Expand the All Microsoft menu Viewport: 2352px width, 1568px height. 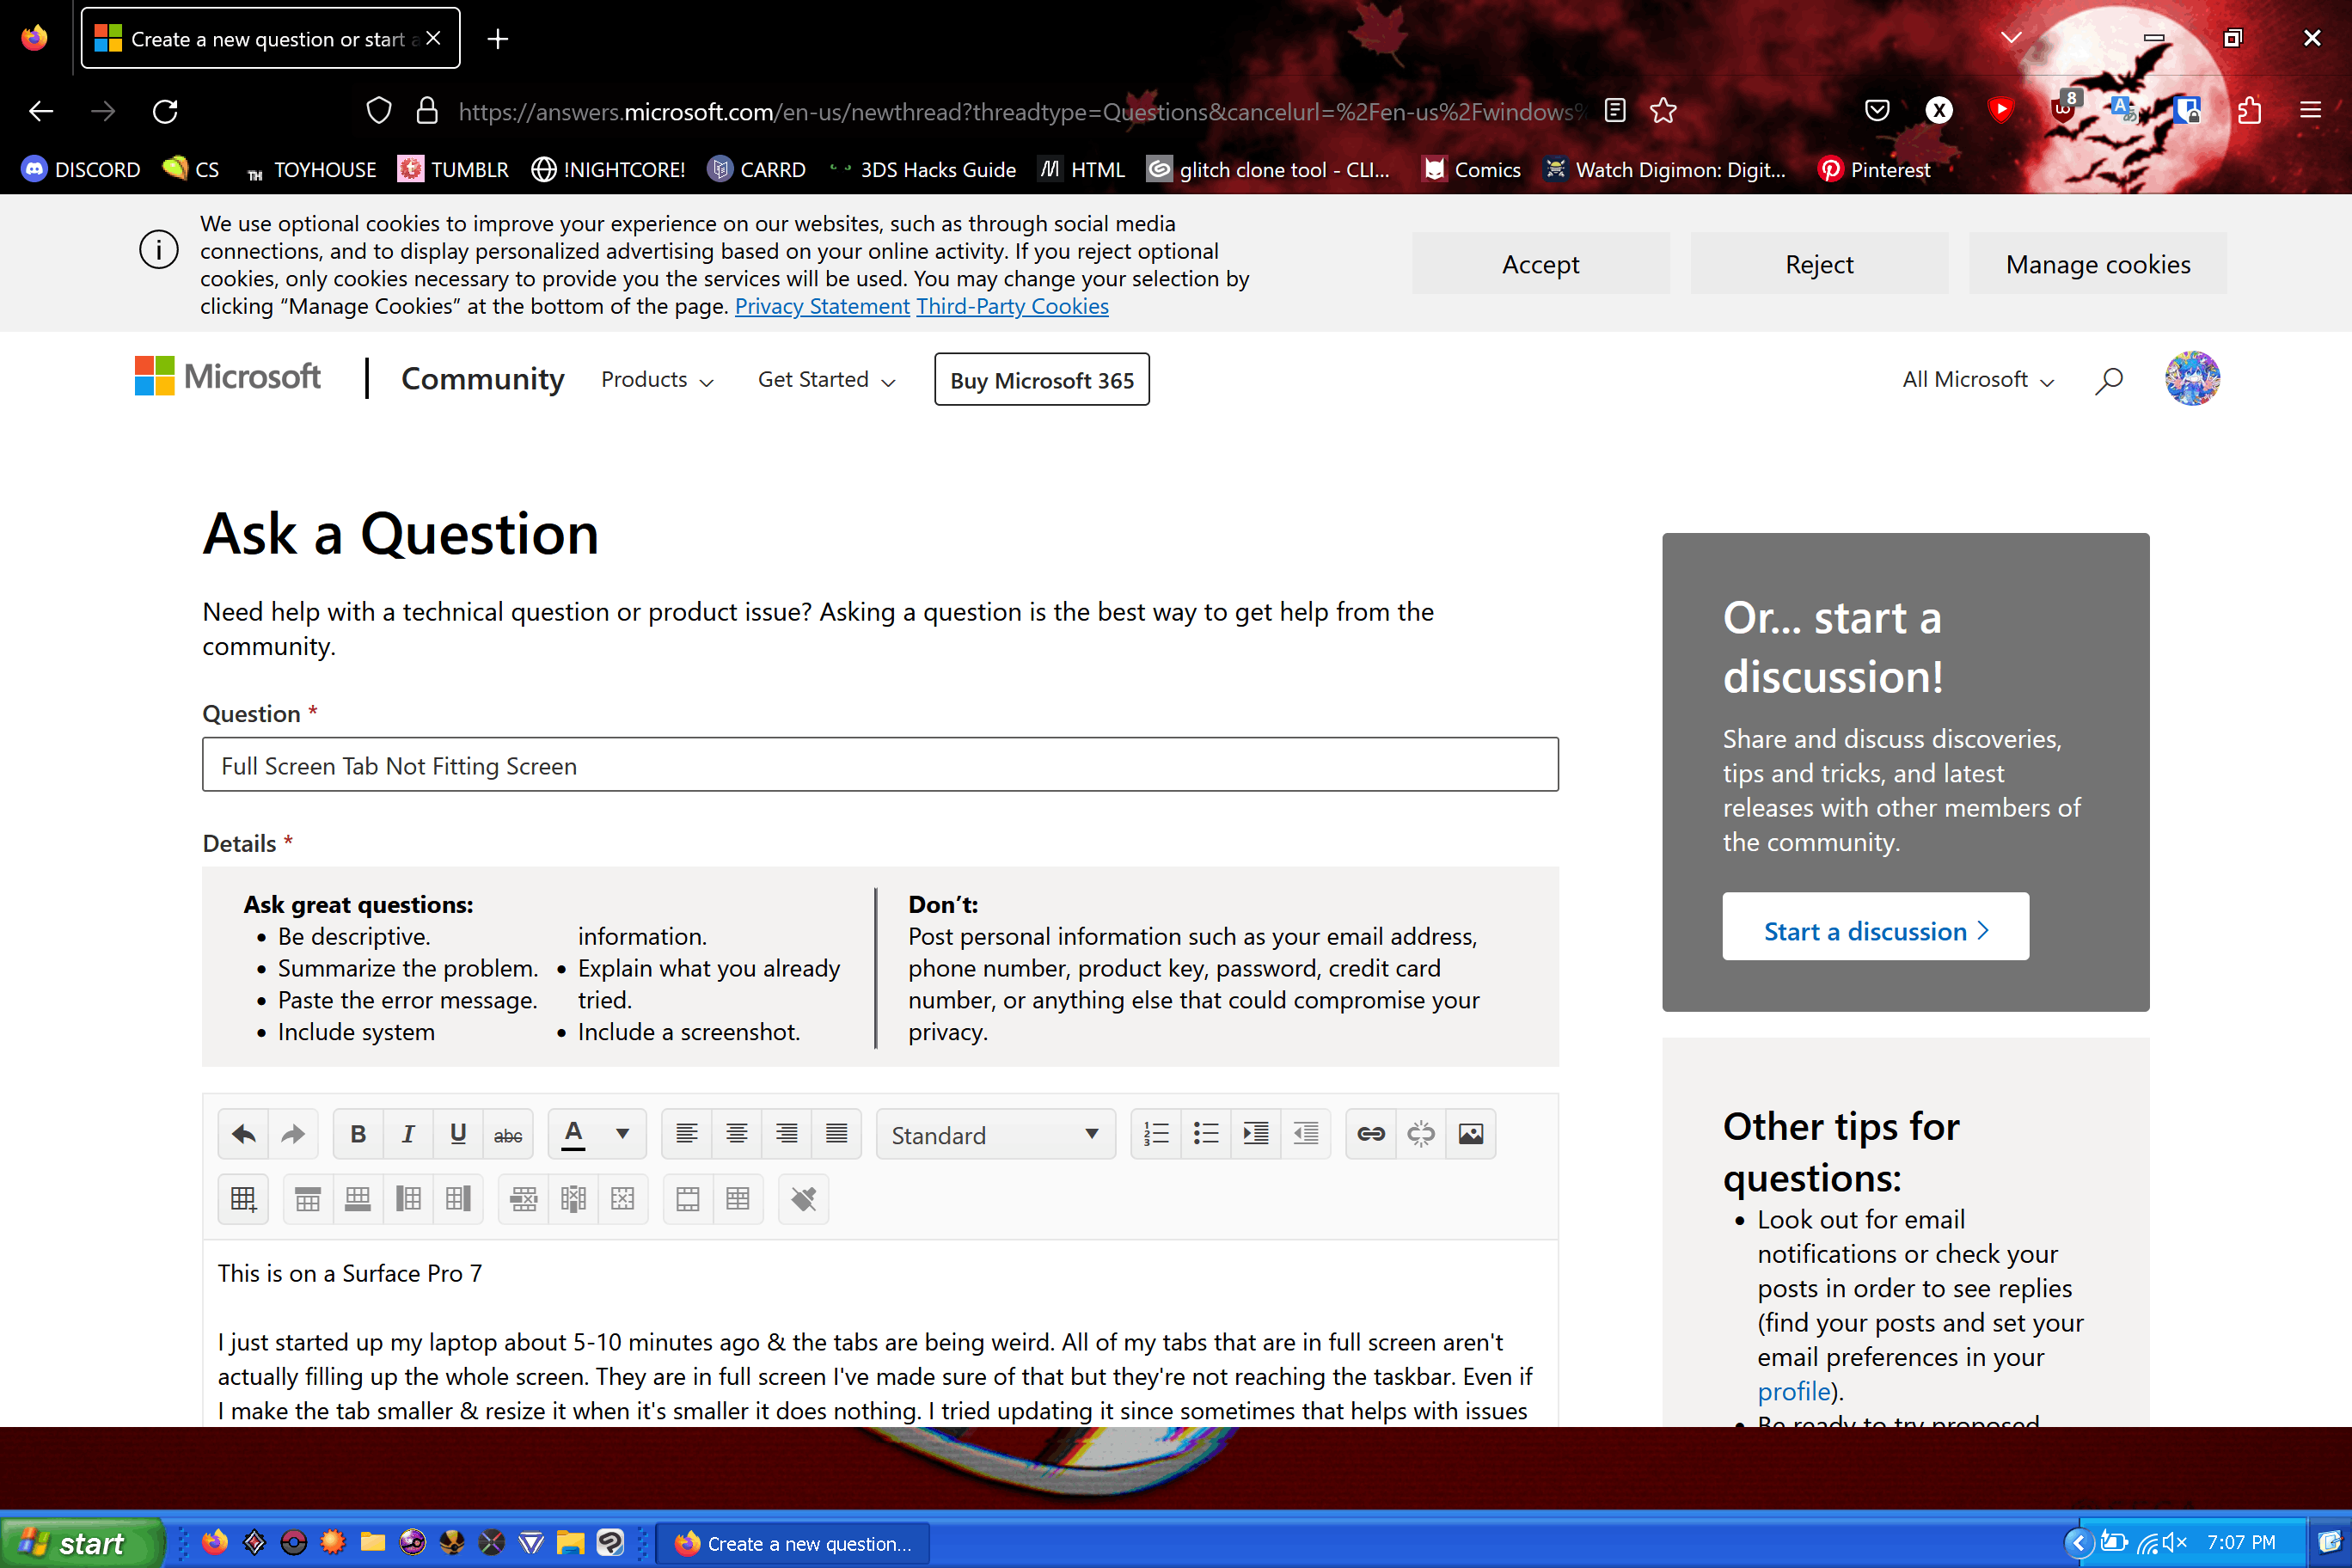(1977, 380)
